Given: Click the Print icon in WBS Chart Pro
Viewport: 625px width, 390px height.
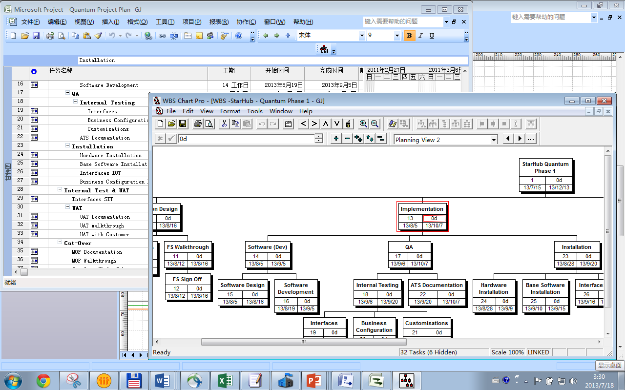Looking at the screenshot, I should pyautogui.click(x=198, y=124).
